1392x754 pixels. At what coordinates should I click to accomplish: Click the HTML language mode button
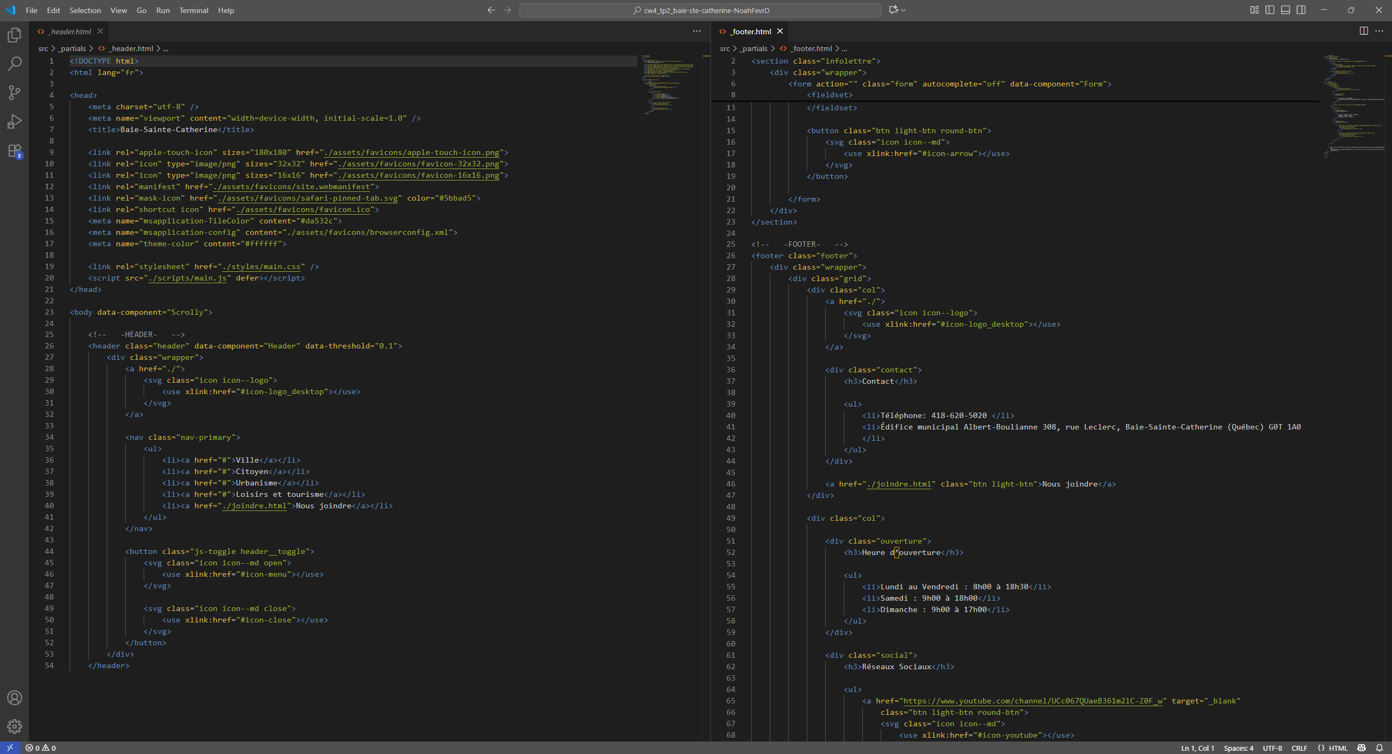1338,748
